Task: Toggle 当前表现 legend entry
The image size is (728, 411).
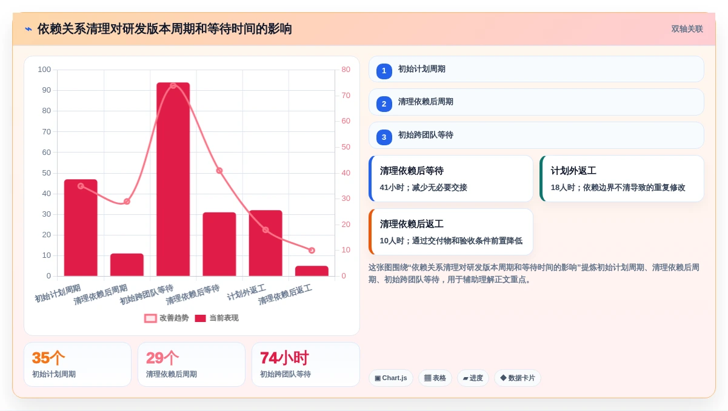Action: 216,318
